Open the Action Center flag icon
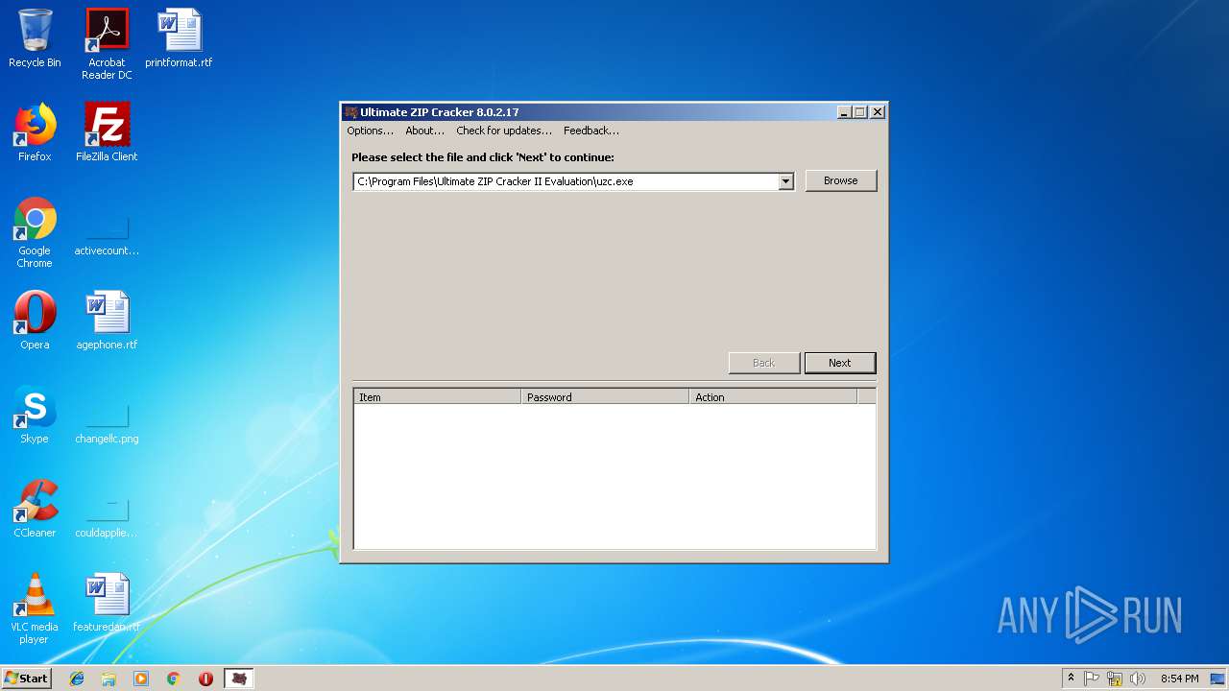The image size is (1229, 691). 1092,679
